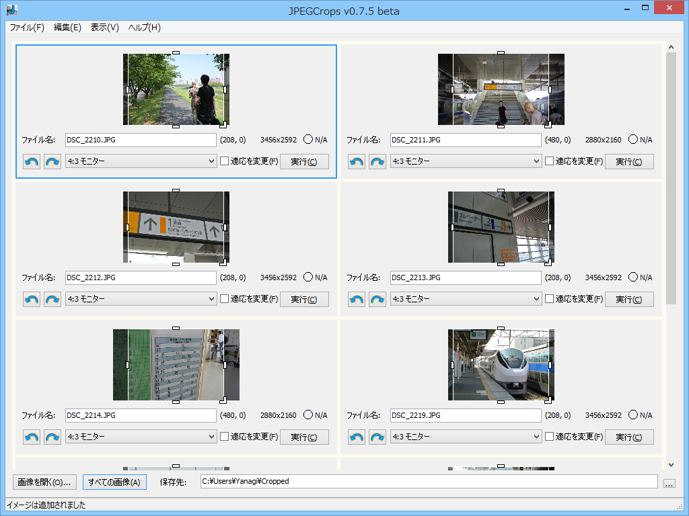The width and height of the screenshot is (689, 516).
Task: Rotate DSC_2210.JPG counterclockwise
Action: [32, 161]
